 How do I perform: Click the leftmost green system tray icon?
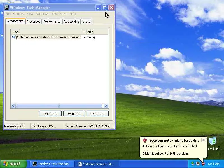pyautogui.click(x=193, y=164)
